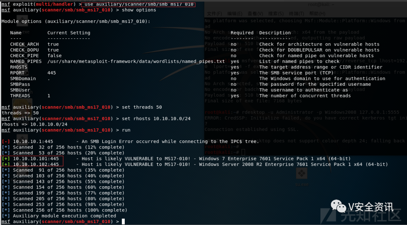
Task: Open the 终端(T) menu in the root@kali terminal
Action: (x=297, y=14)
